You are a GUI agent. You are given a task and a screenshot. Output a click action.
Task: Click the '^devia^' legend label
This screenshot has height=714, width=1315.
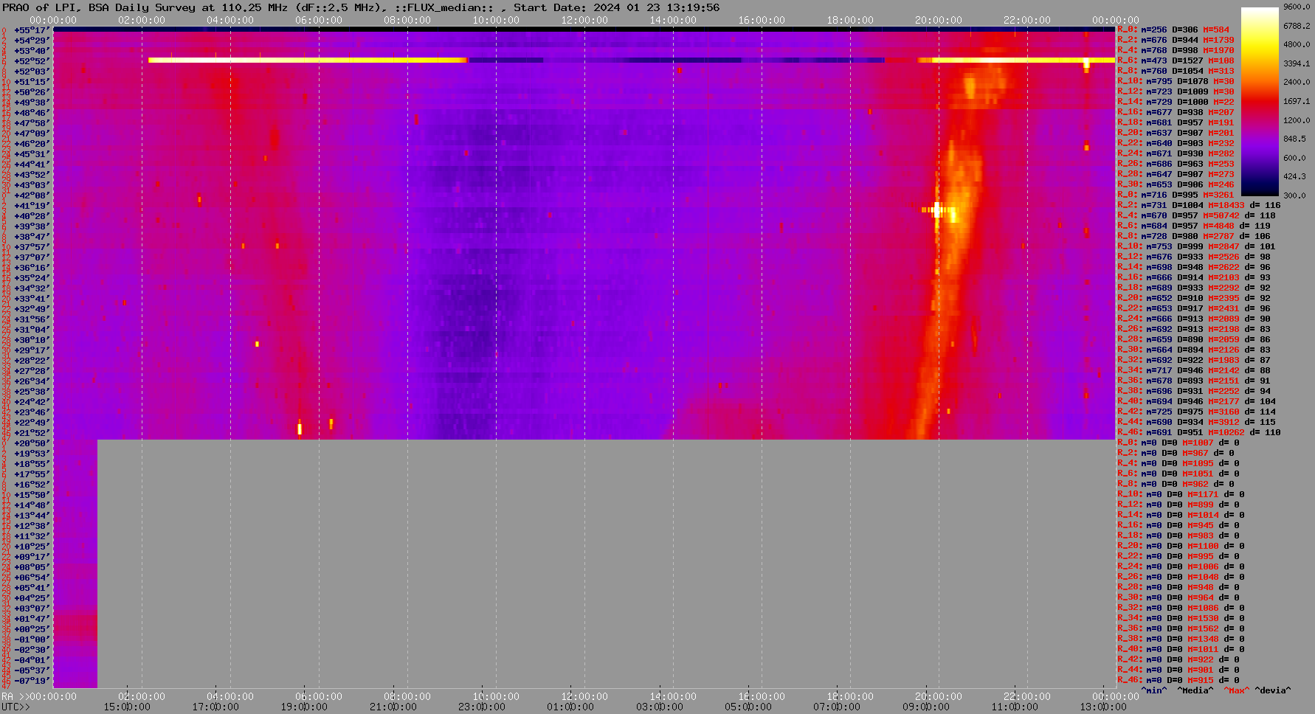pyautogui.click(x=1273, y=691)
